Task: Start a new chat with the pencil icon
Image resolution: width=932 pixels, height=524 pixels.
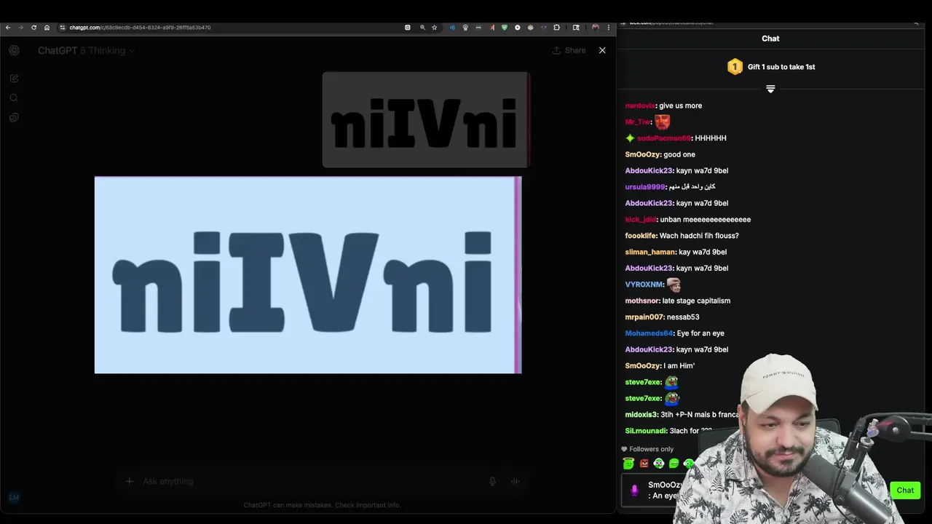Action: 14,79
